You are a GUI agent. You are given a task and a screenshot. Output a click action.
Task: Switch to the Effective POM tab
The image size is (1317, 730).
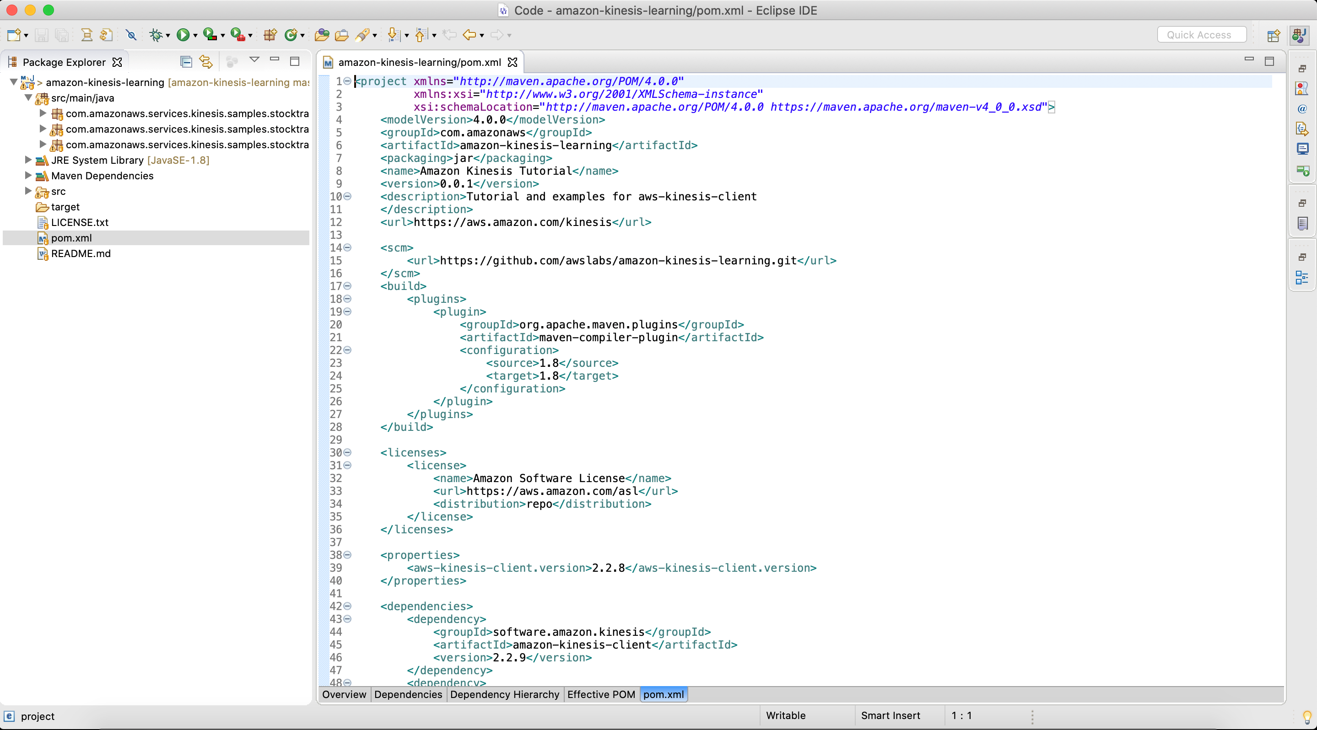pos(601,694)
